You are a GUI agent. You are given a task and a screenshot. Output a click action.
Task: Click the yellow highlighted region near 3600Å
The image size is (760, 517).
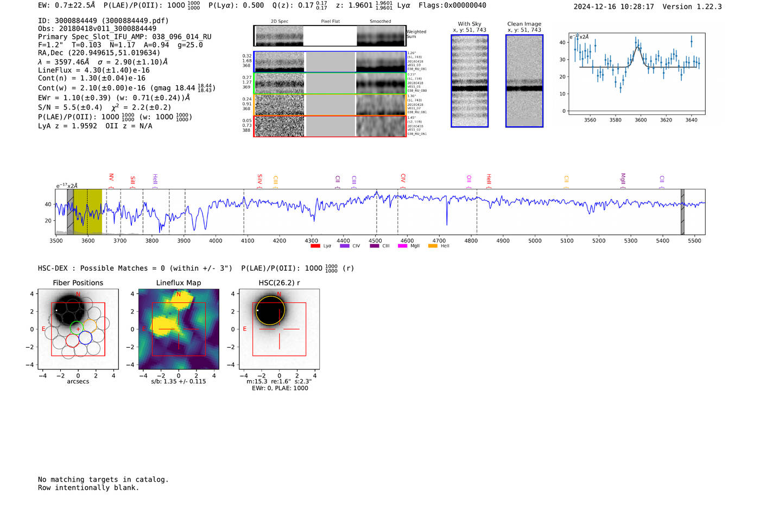[87, 212]
